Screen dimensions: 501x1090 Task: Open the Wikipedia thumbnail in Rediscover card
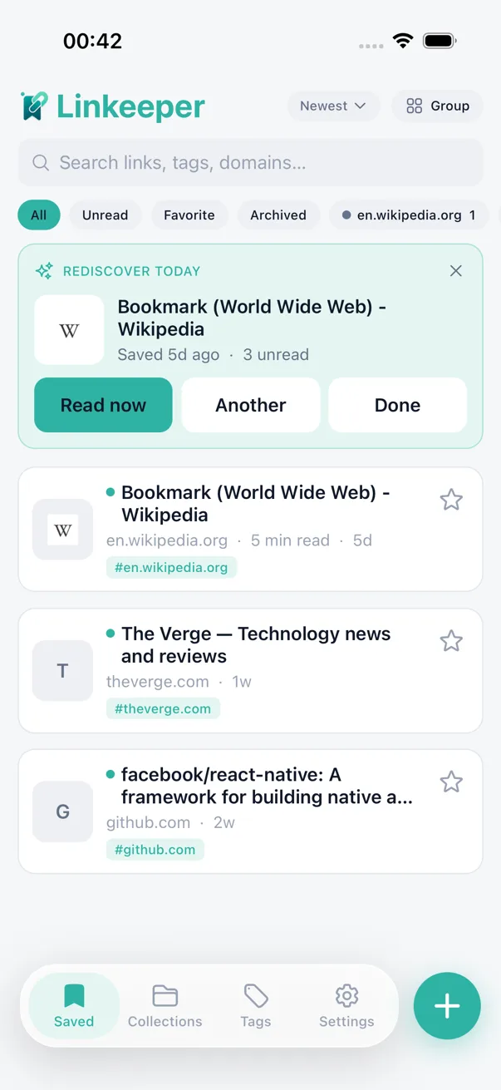tap(69, 330)
